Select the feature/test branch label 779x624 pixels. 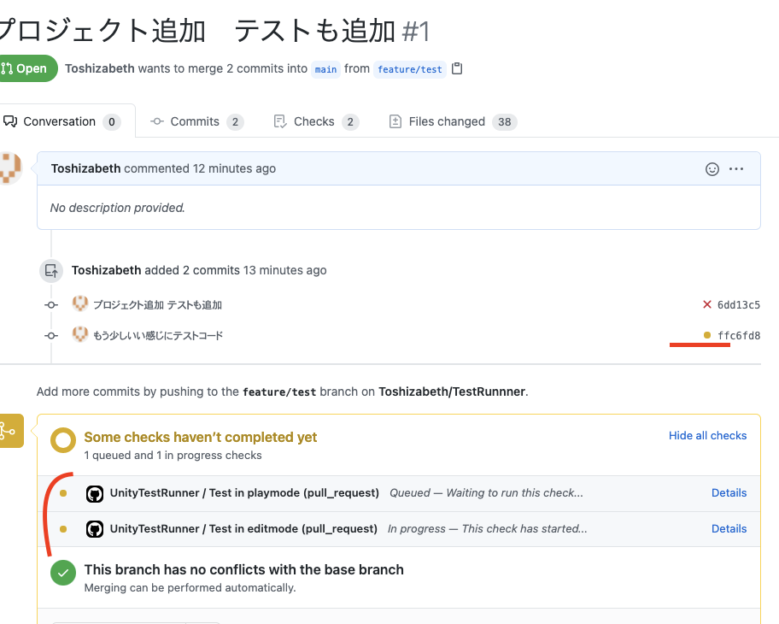[410, 69]
